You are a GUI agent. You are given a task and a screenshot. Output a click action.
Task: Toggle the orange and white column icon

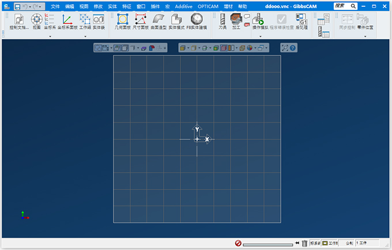click(x=231, y=48)
